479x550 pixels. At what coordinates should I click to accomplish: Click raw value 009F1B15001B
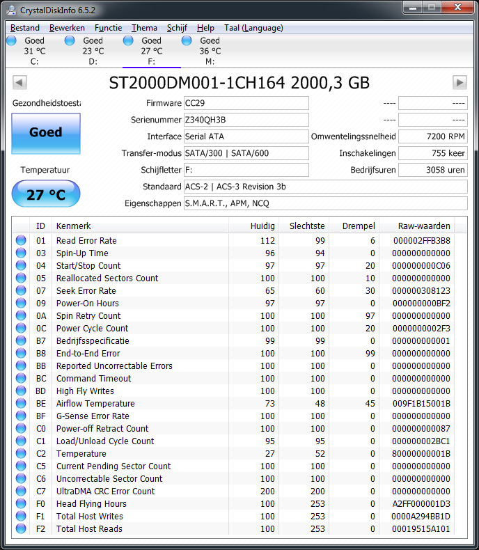click(x=421, y=403)
